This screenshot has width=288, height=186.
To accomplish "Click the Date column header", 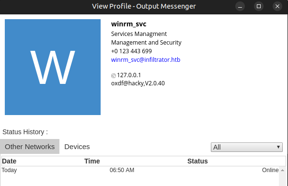I will 9,161.
